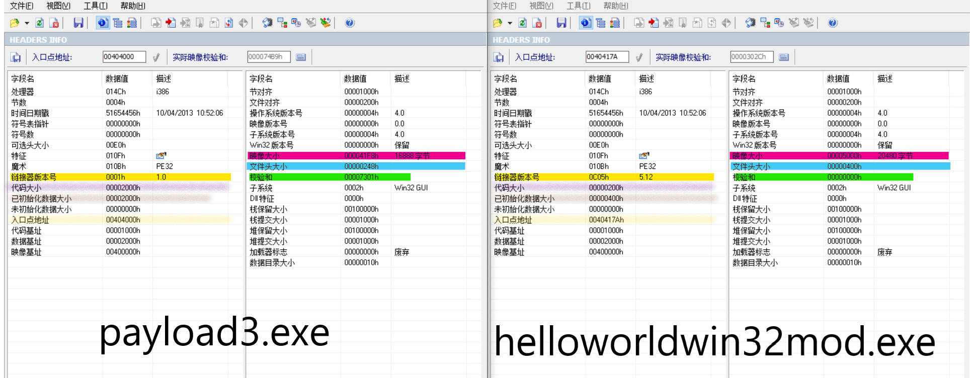Click four-way arrows icon in payload3.exe toolbar

click(x=244, y=23)
